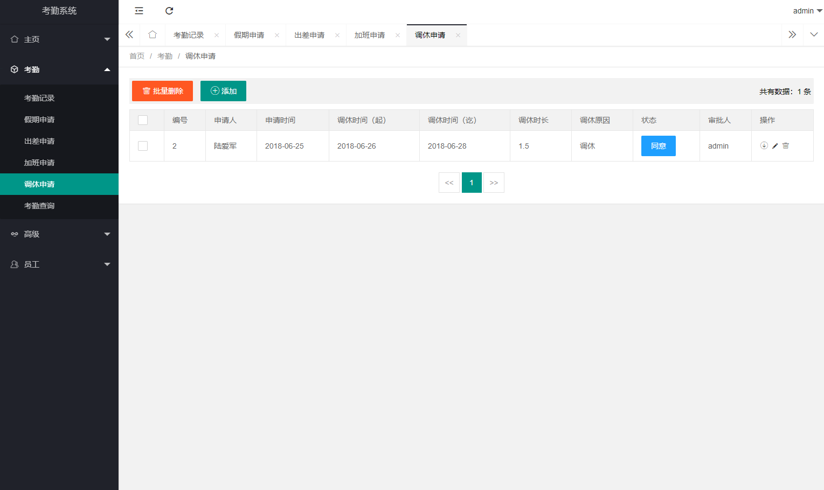Click the right double-arrow tab scroll icon

792,34
